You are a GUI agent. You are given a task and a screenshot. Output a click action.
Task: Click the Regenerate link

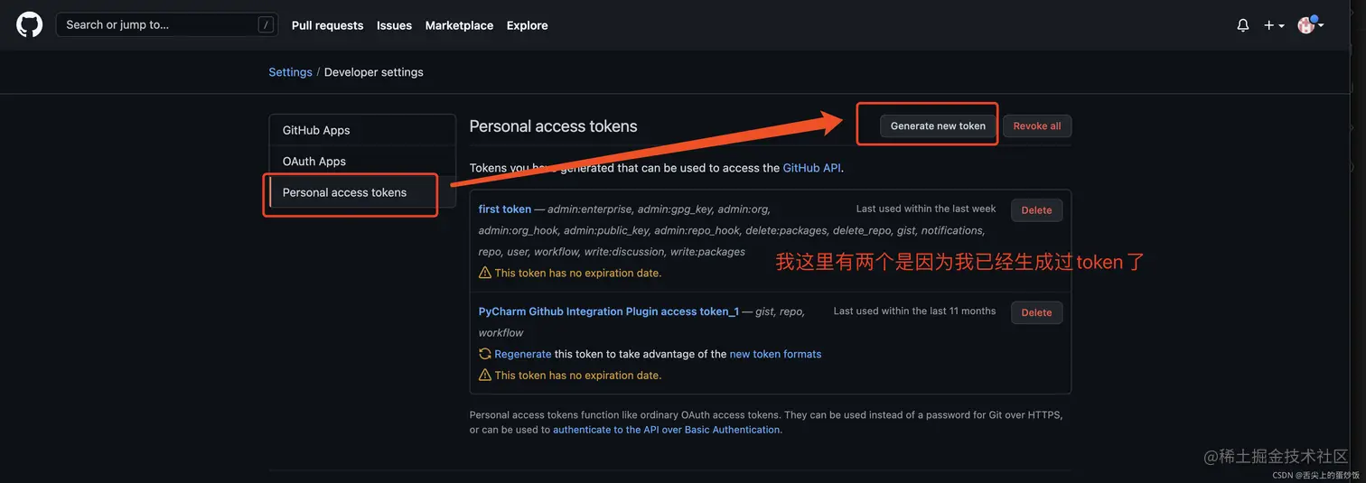[x=522, y=354]
